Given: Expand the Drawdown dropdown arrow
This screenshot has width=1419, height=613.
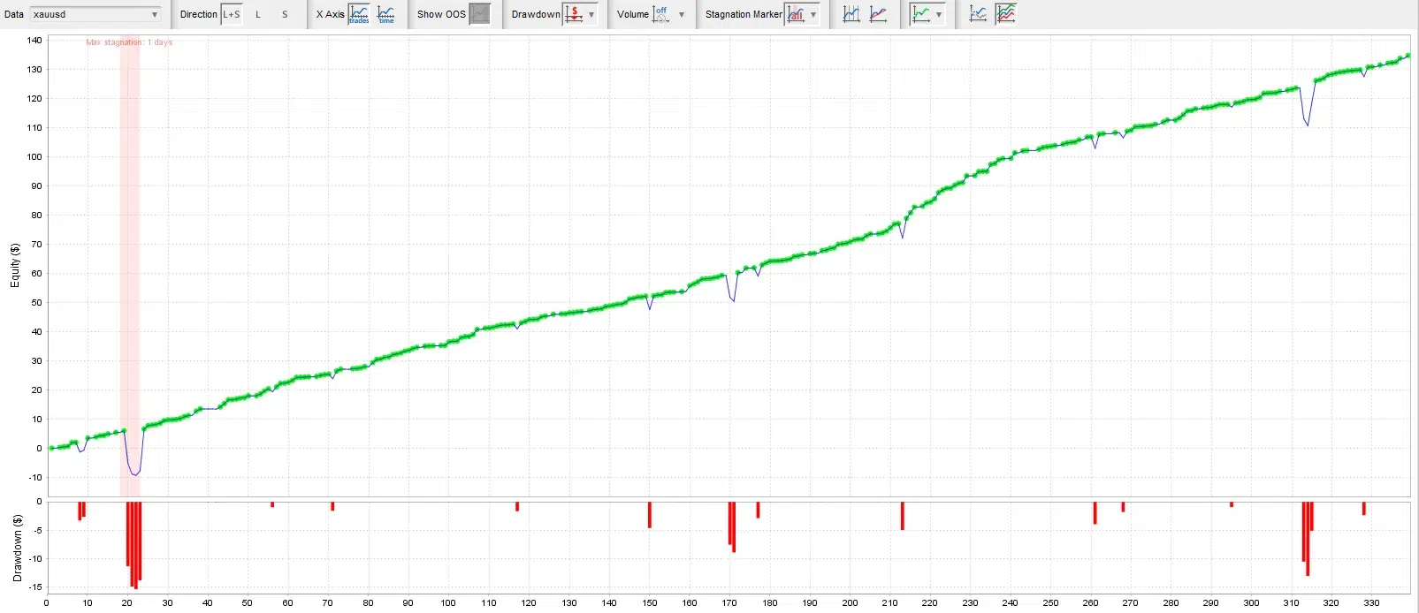Looking at the screenshot, I should (x=591, y=14).
